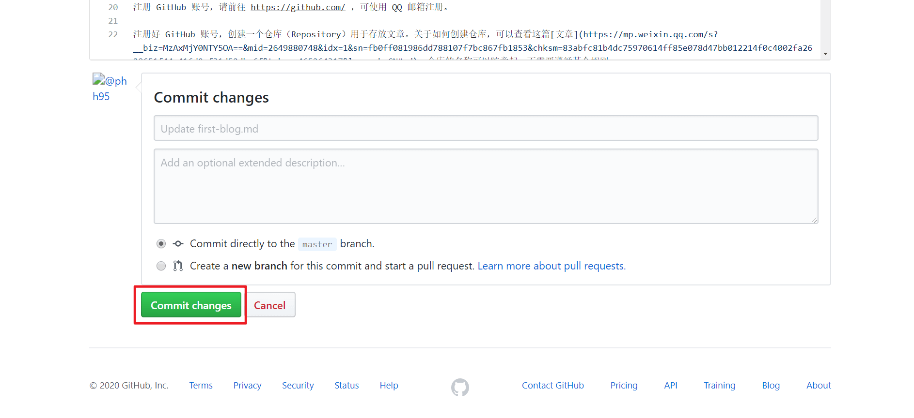Open the Blog footer link
The height and width of the screenshot is (418, 914).
tap(771, 386)
